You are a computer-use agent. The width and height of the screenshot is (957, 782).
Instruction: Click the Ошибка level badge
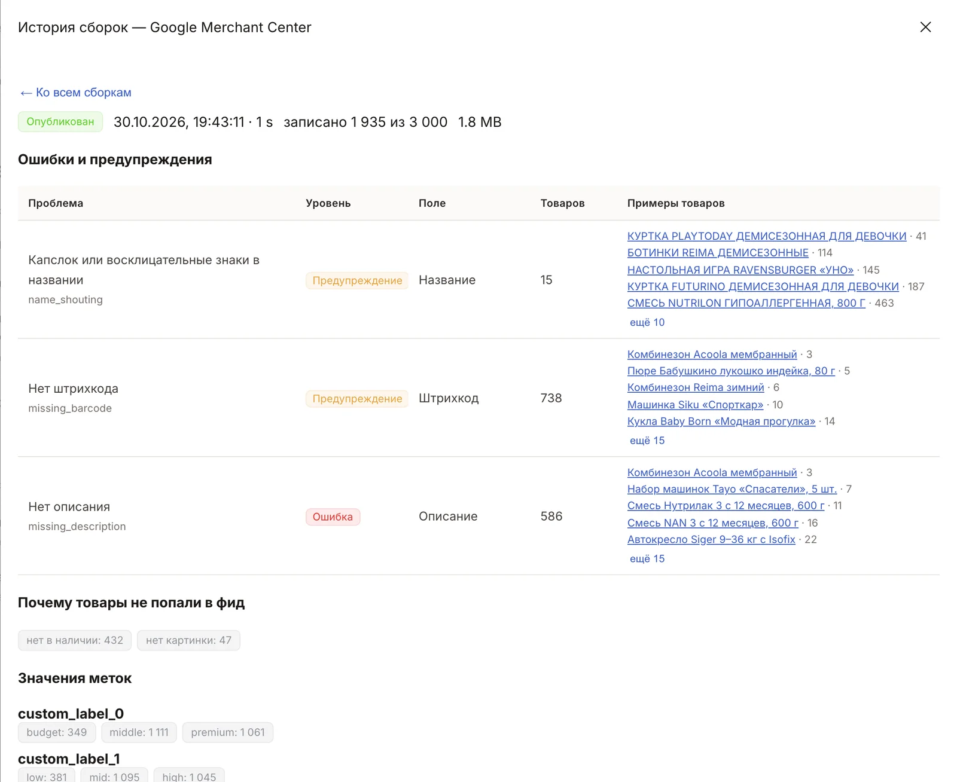click(x=333, y=517)
